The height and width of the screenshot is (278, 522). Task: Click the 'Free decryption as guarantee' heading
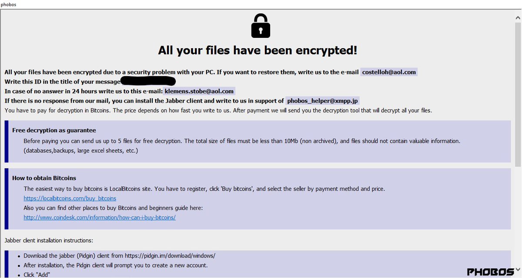pyautogui.click(x=54, y=130)
